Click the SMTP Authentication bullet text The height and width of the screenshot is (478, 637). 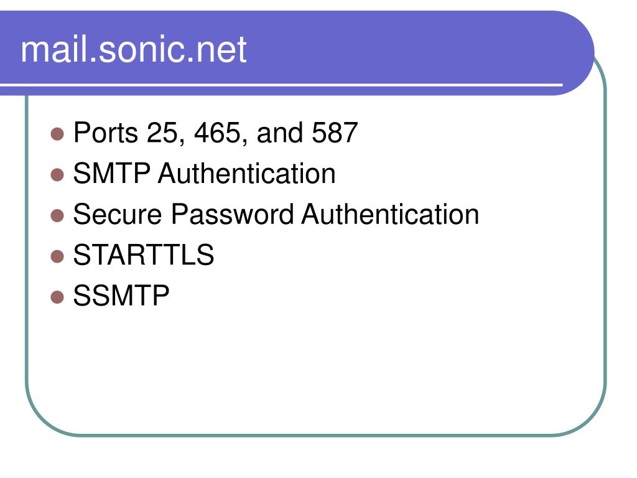204,174
